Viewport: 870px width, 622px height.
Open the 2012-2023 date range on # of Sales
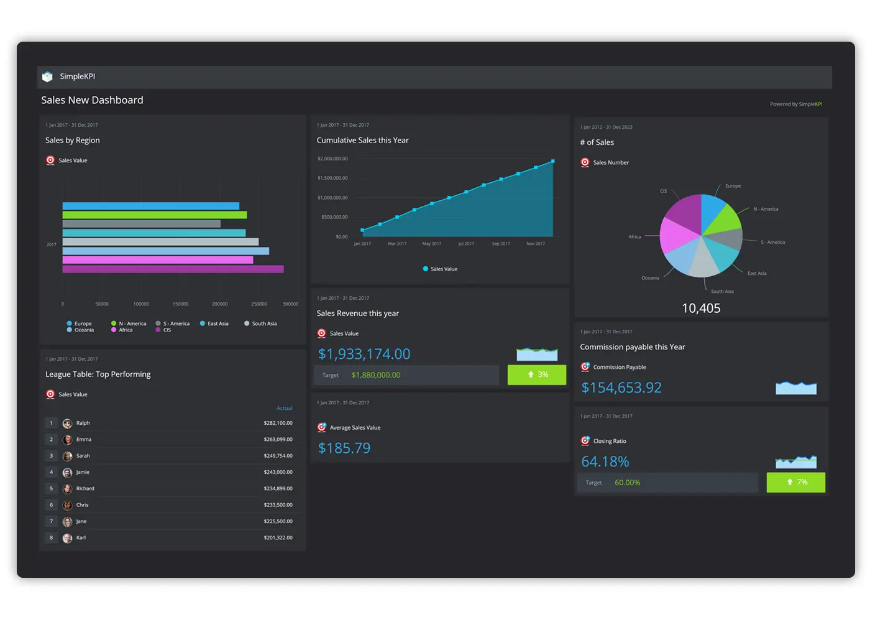pos(606,127)
